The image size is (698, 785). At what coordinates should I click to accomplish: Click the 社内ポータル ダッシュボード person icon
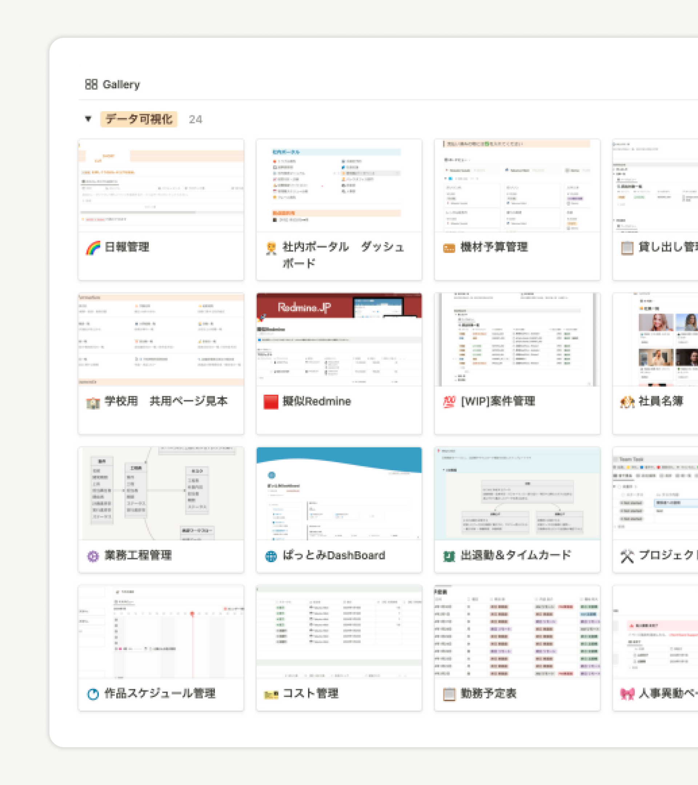(x=271, y=248)
